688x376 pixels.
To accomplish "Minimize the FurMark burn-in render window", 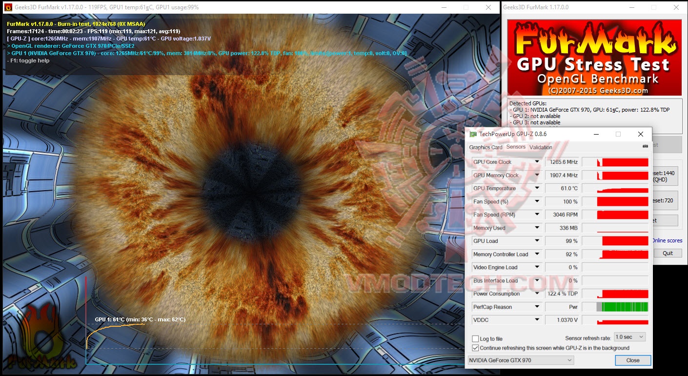I will click(x=444, y=7).
